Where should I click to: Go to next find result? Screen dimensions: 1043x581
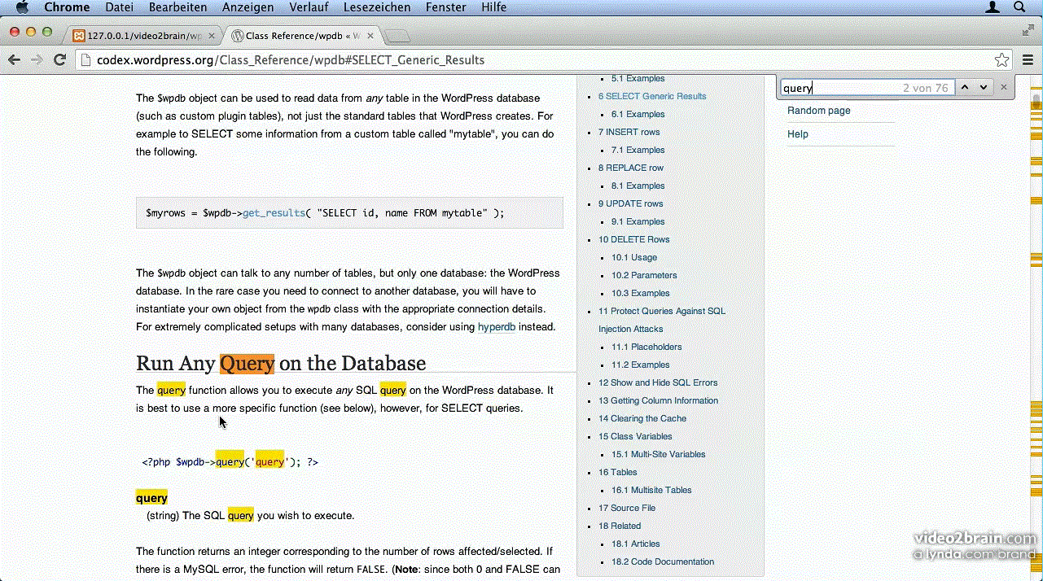[x=984, y=87]
